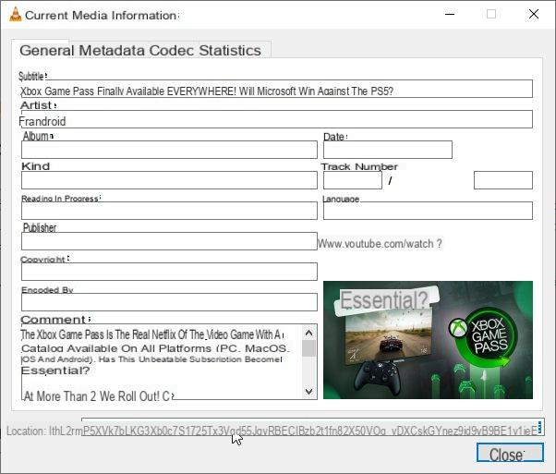This screenshot has width=556, height=474.
Task: Click the Publisher input field
Action: point(169,241)
